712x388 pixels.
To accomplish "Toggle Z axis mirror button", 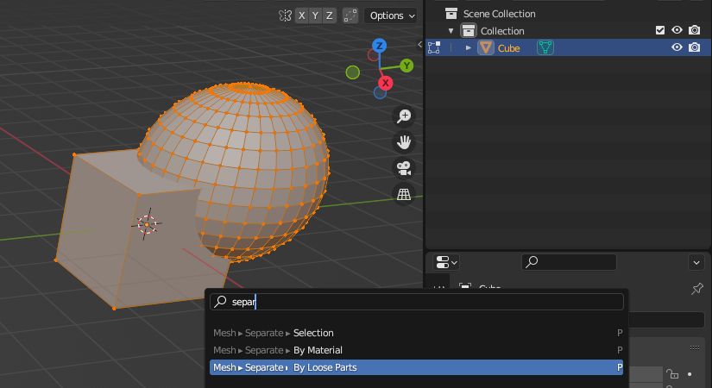I will coord(329,16).
